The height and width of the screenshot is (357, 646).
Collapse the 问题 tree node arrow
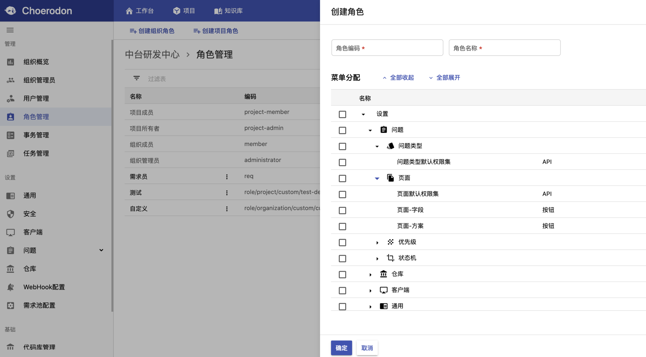(x=370, y=130)
